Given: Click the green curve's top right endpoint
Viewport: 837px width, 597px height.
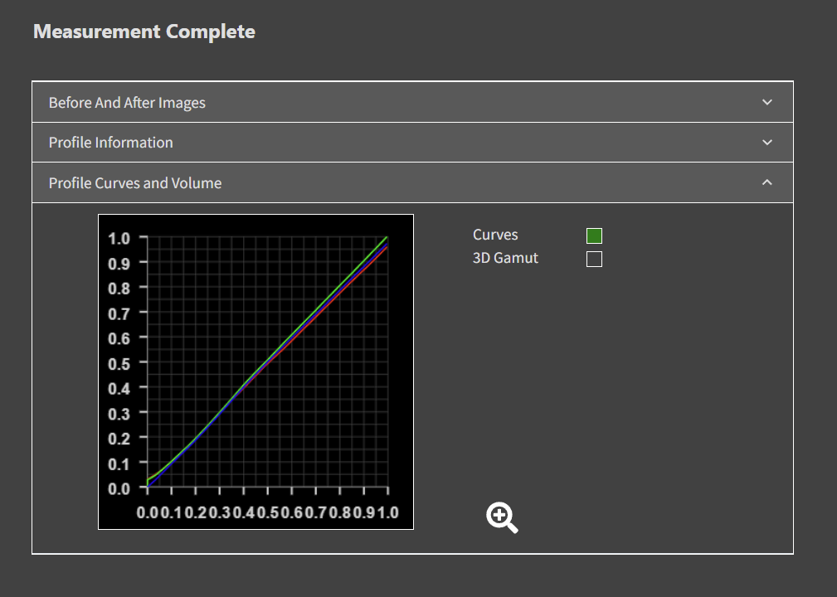Looking at the screenshot, I should (x=387, y=238).
